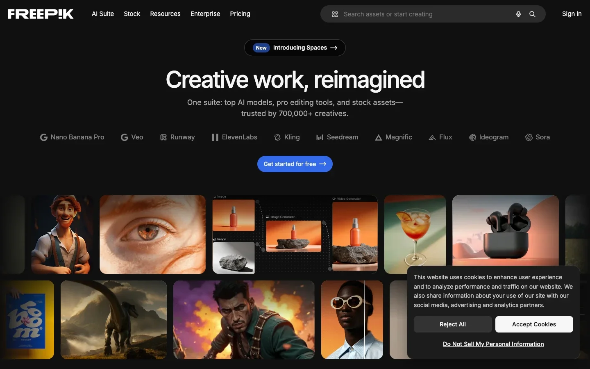The width and height of the screenshot is (590, 369).
Task: Switch to the Enterprise section
Action: 205,14
